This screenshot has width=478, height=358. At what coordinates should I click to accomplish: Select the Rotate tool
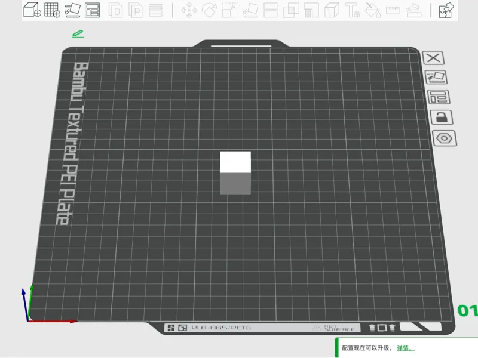(x=210, y=10)
